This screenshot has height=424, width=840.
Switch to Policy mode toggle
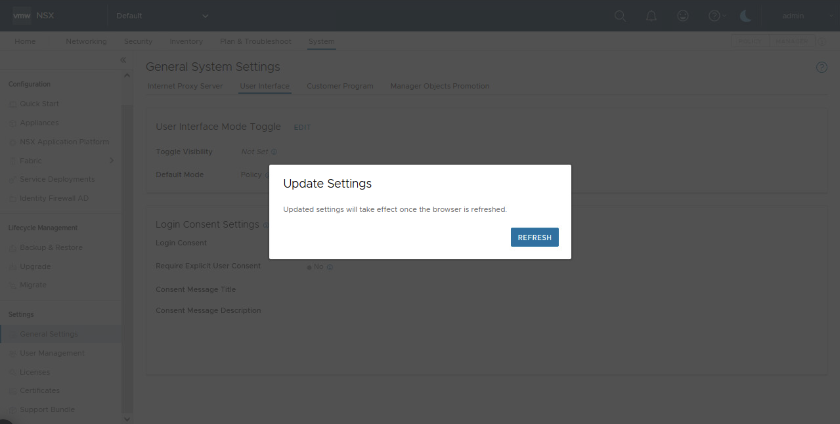click(750, 41)
